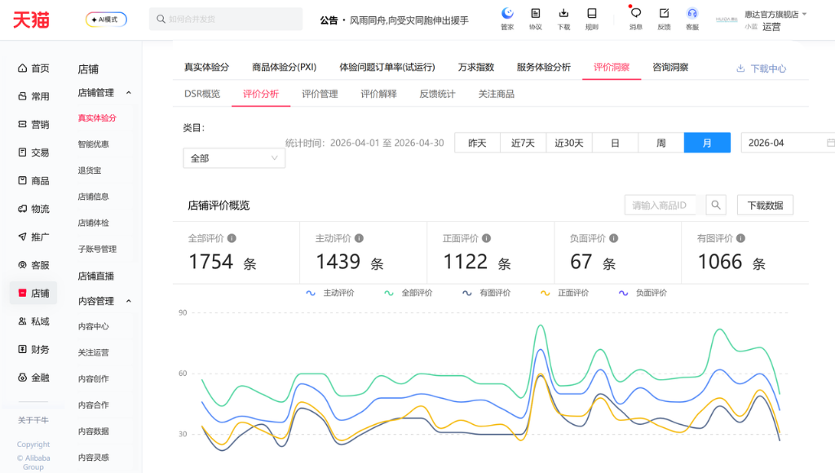
Task: Click the Tmall 天猫 logo
Action: click(31, 20)
